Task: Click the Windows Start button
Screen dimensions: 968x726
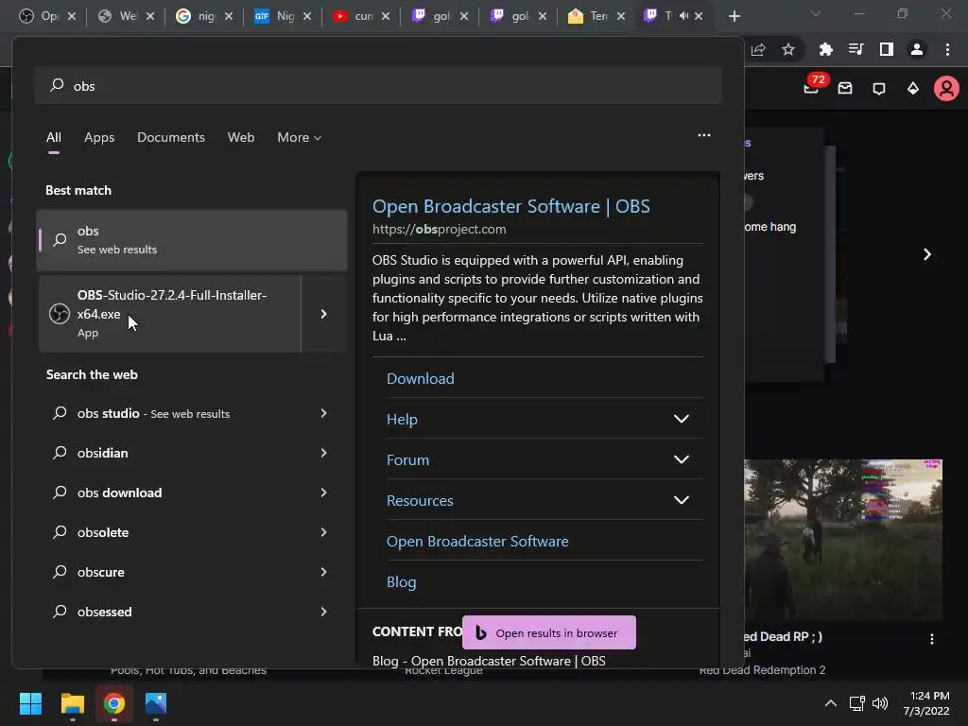Action: (x=30, y=703)
